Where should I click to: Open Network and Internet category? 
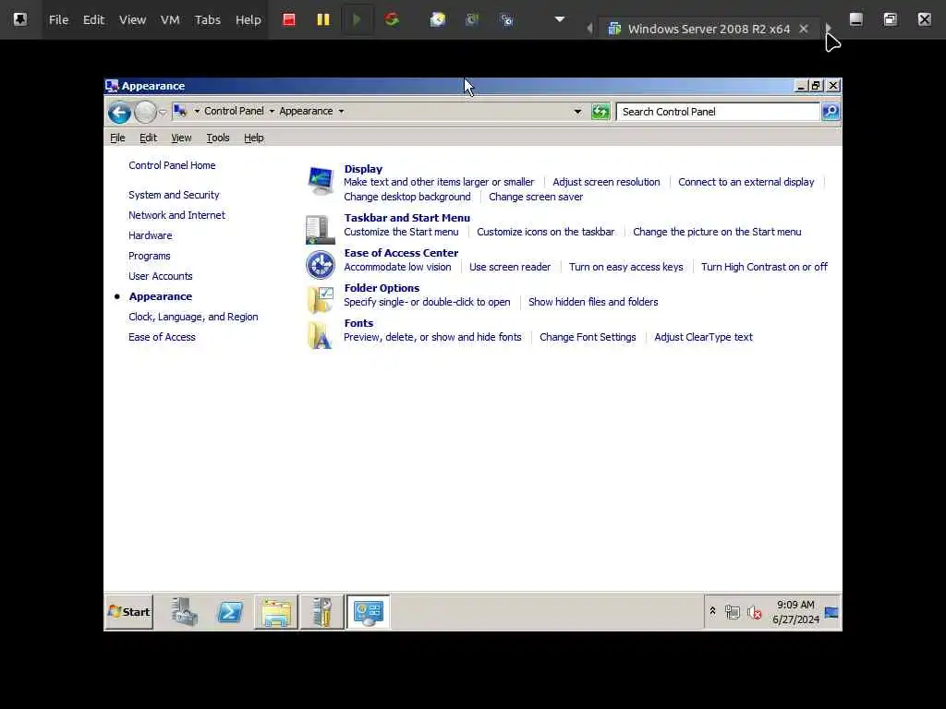coord(176,215)
